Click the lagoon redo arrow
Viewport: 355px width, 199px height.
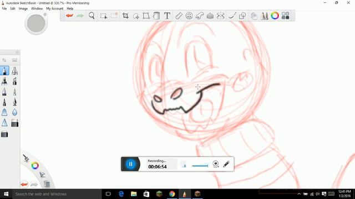click(34, 184)
